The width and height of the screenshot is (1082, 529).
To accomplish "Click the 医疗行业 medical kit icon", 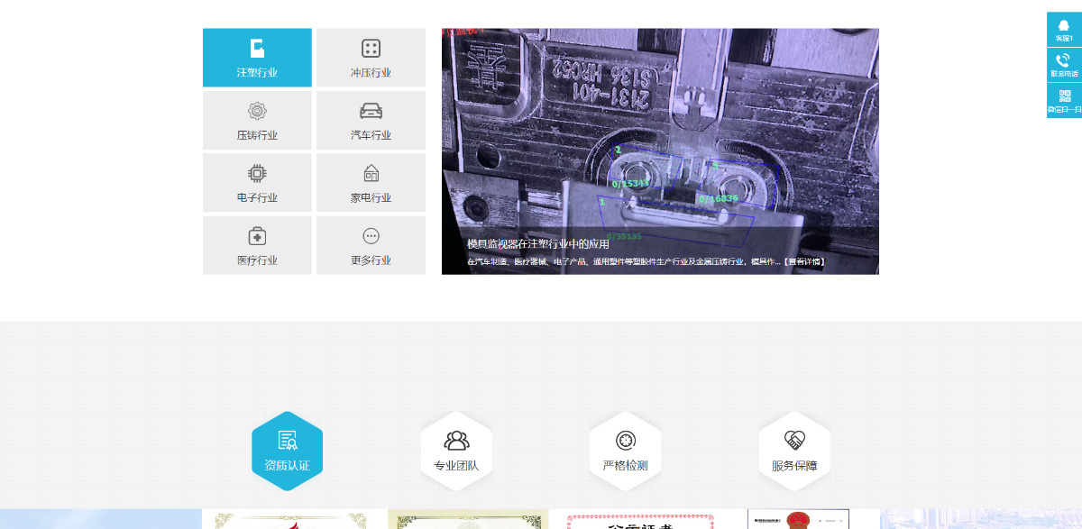I will [x=257, y=236].
